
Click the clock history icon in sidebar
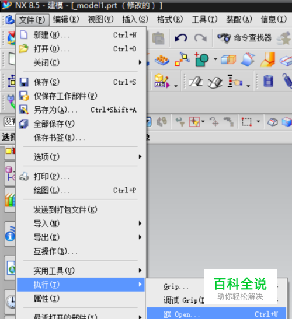click(11, 301)
